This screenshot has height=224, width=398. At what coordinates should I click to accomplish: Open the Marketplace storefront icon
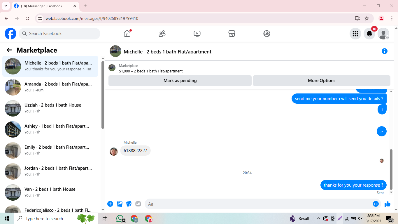click(x=232, y=34)
